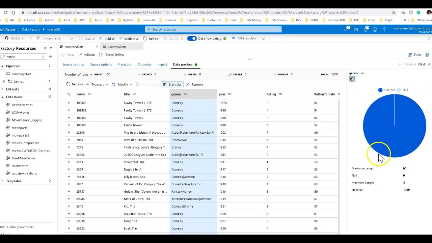This screenshot has height=243, width=432.
Task: Click Validate all in the toolbar
Action: (129, 38)
